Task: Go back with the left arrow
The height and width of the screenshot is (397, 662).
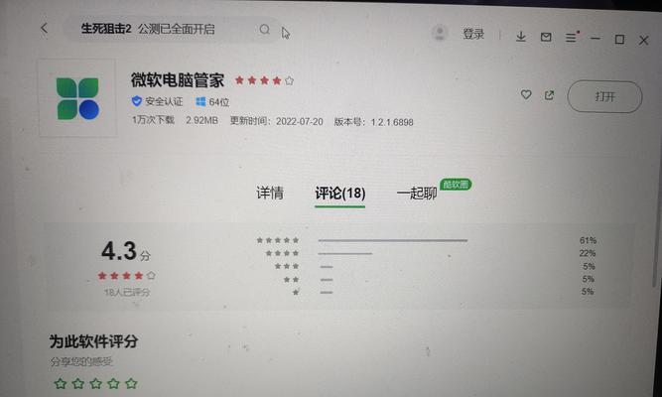Action: pos(44,29)
